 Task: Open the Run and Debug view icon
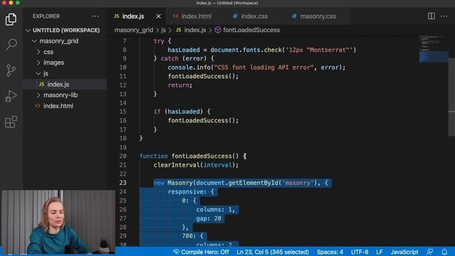[11, 96]
